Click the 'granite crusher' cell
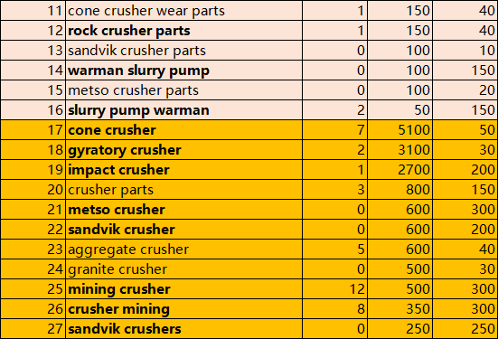498x339 pixels. [x=183, y=269]
